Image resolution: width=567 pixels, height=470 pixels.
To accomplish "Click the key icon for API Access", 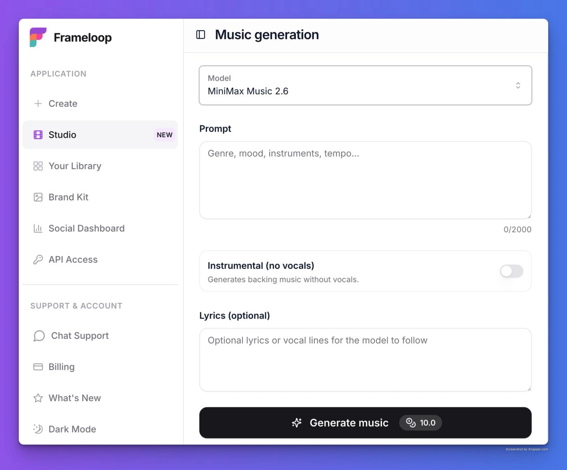I will tap(38, 259).
